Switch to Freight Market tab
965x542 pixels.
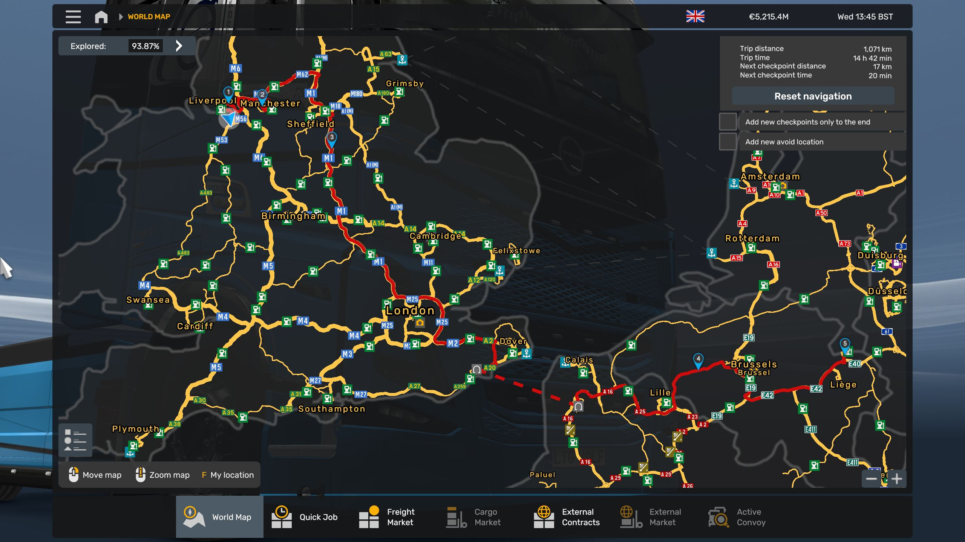(x=387, y=517)
